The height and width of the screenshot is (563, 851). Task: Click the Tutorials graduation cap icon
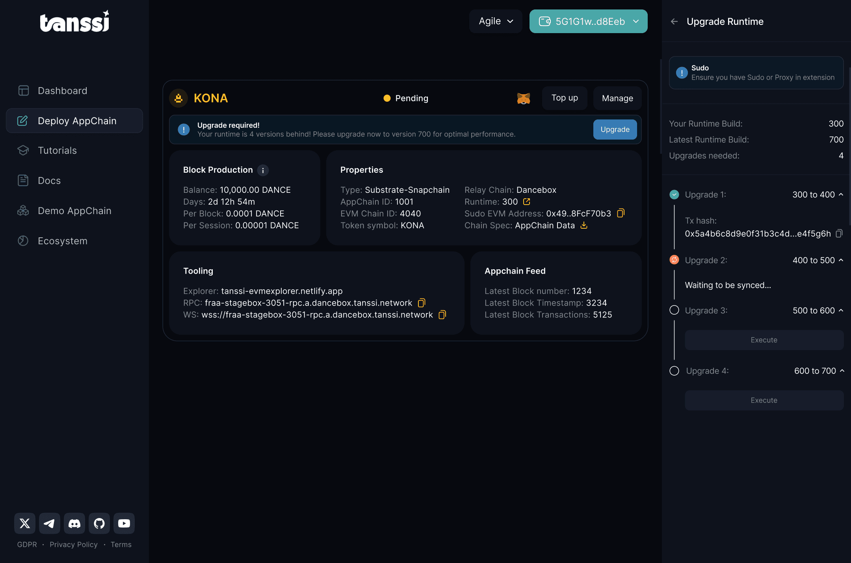[23, 150]
